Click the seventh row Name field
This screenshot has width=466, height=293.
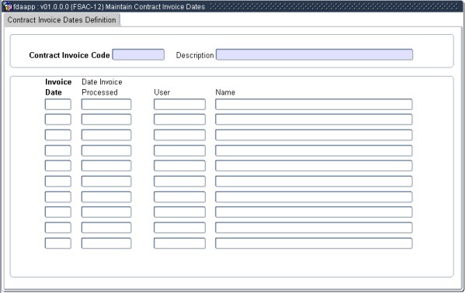point(314,197)
